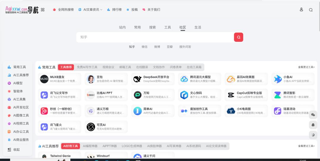
Task: Click the DeepSeek whale icon
Action: (x=137, y=79)
